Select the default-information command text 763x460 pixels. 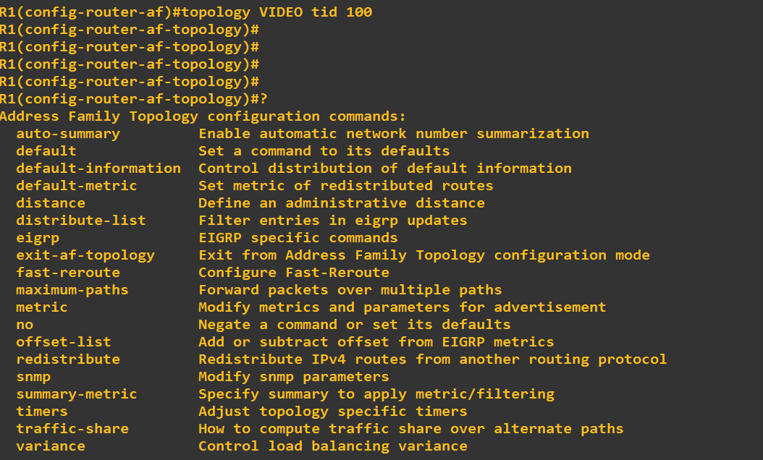click(98, 169)
